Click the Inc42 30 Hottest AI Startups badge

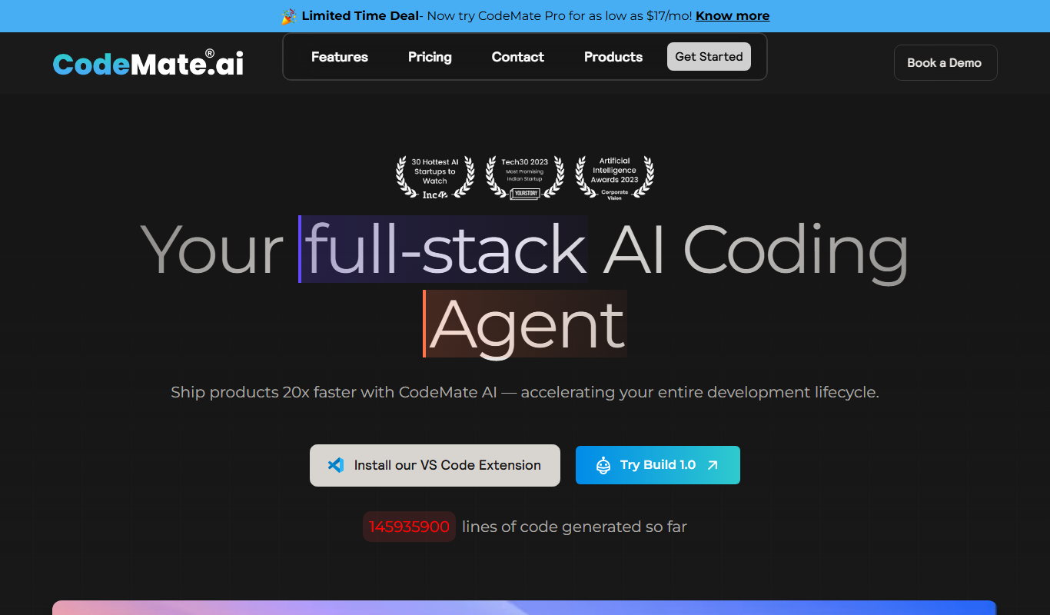click(x=434, y=178)
